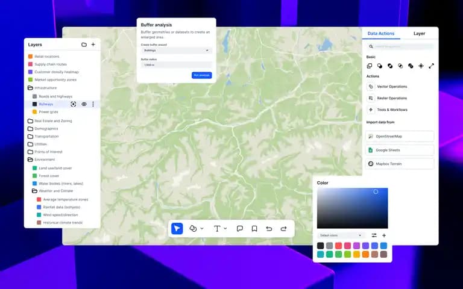The height and width of the screenshot is (289, 463).
Task: Open the Default colors dropdown
Action: [341, 235]
